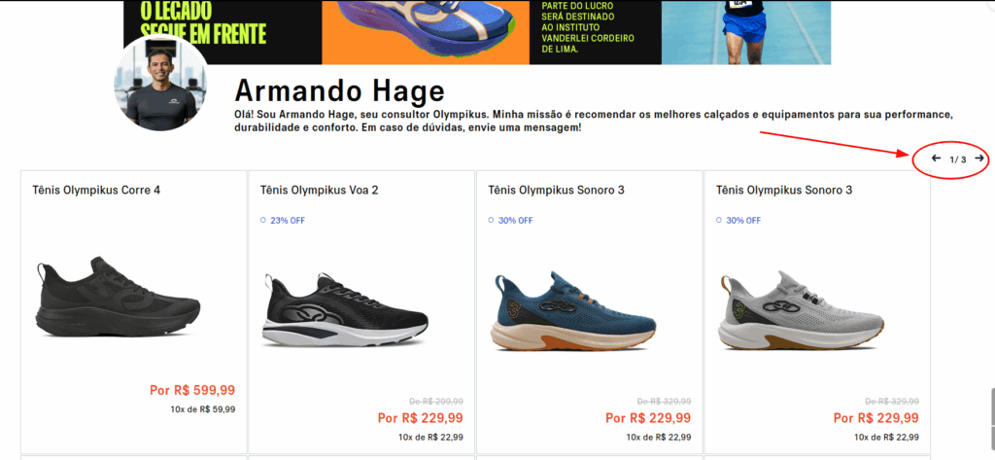Viewport: 995px width, 460px height.
Task: Open Armando Hage's round profile photo
Action: pyautogui.click(x=160, y=84)
